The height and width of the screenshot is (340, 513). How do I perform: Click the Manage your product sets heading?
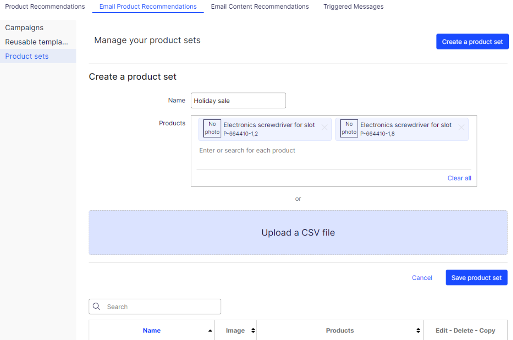pyautogui.click(x=147, y=40)
